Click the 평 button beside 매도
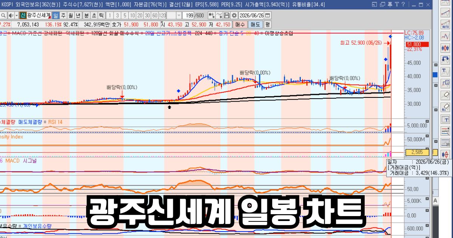The image size is (453, 238). 268,24
